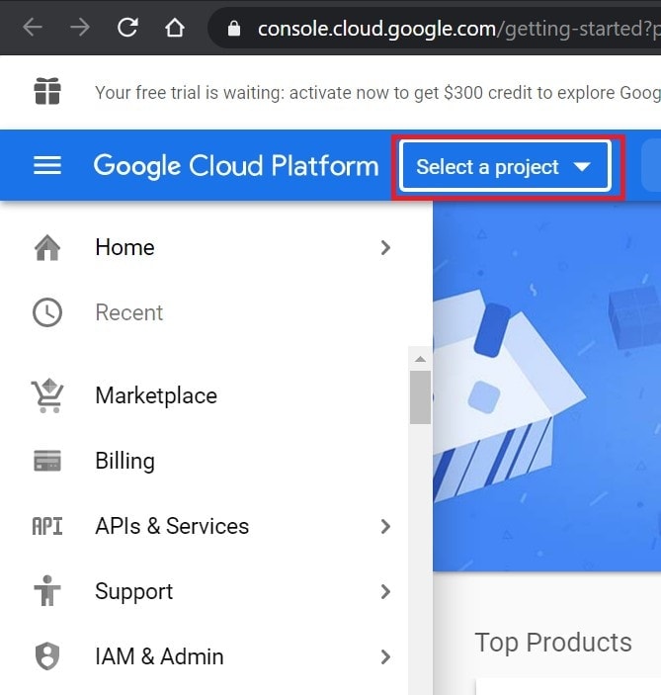The image size is (661, 695).
Task: Click the Billing credit card icon
Action: pos(47,461)
